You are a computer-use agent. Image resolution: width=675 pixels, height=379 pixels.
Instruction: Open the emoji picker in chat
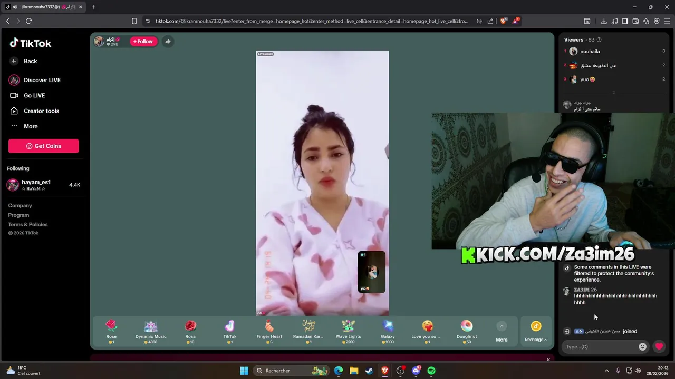[642, 346]
